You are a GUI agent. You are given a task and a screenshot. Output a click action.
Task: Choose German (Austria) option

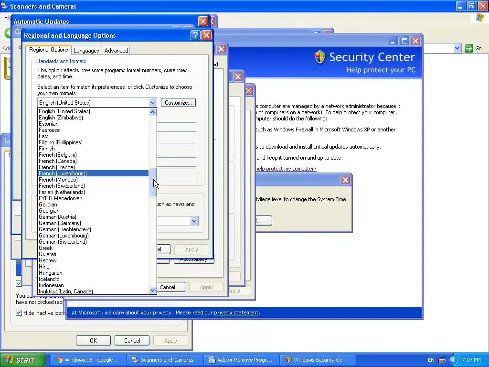click(x=93, y=217)
